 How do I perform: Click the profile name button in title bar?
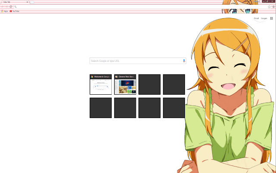click(x=257, y=1)
